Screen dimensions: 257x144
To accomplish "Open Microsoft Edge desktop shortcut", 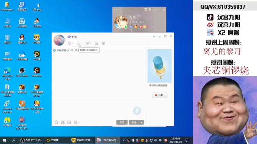I will (x=7, y=74).
